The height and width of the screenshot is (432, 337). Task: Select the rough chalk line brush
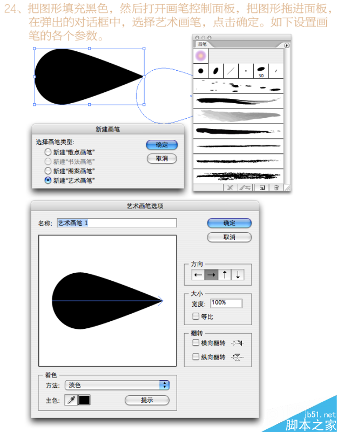coord(238,161)
